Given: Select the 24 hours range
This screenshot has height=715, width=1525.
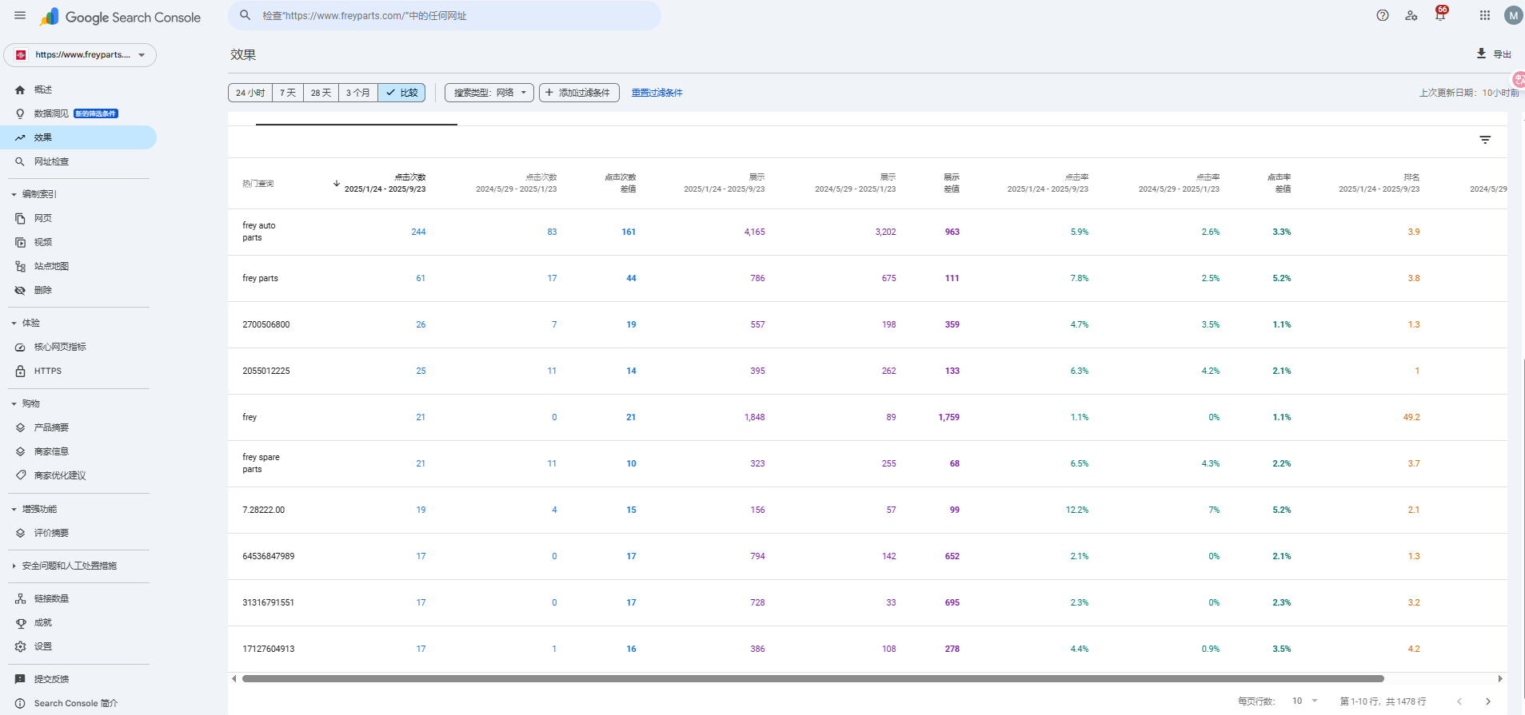Looking at the screenshot, I should point(250,93).
